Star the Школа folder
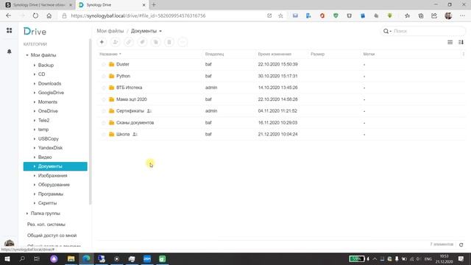Viewport: 471px width, 265px height. [104, 134]
